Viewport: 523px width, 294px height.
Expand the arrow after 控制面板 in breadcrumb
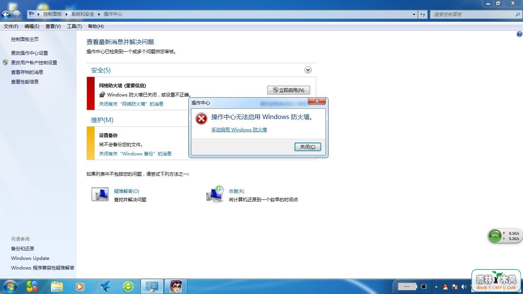[x=66, y=14]
